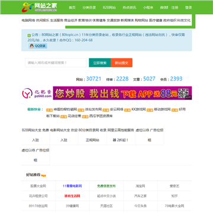Open the 热点资讯 nav item

tap(130, 8)
